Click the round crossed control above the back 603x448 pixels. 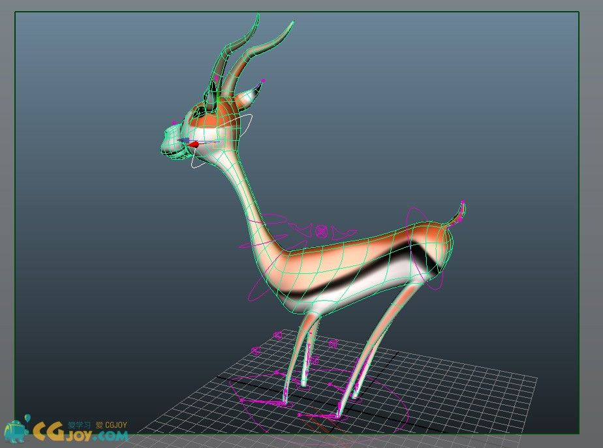(321, 231)
